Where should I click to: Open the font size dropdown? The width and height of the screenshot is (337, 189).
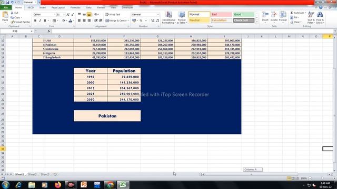point(64,14)
